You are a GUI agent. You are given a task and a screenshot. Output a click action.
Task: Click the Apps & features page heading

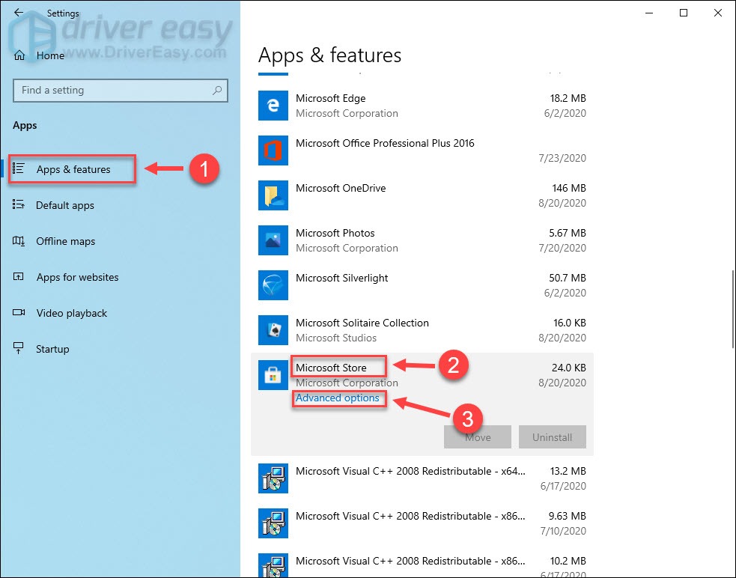(329, 55)
